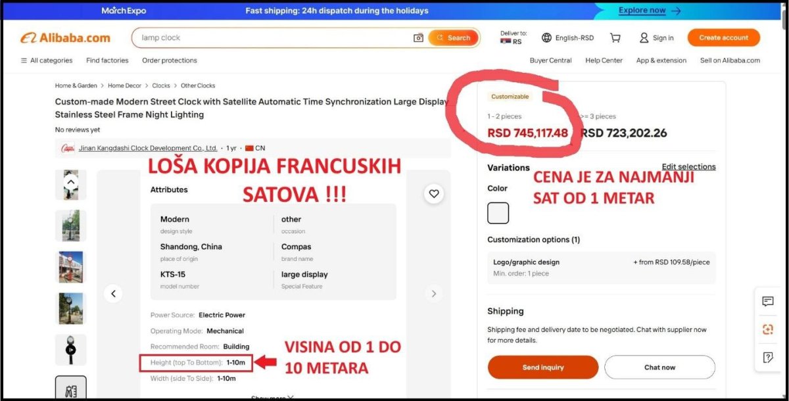The width and height of the screenshot is (789, 401).
Task: Click the camera image search icon
Action: click(418, 38)
